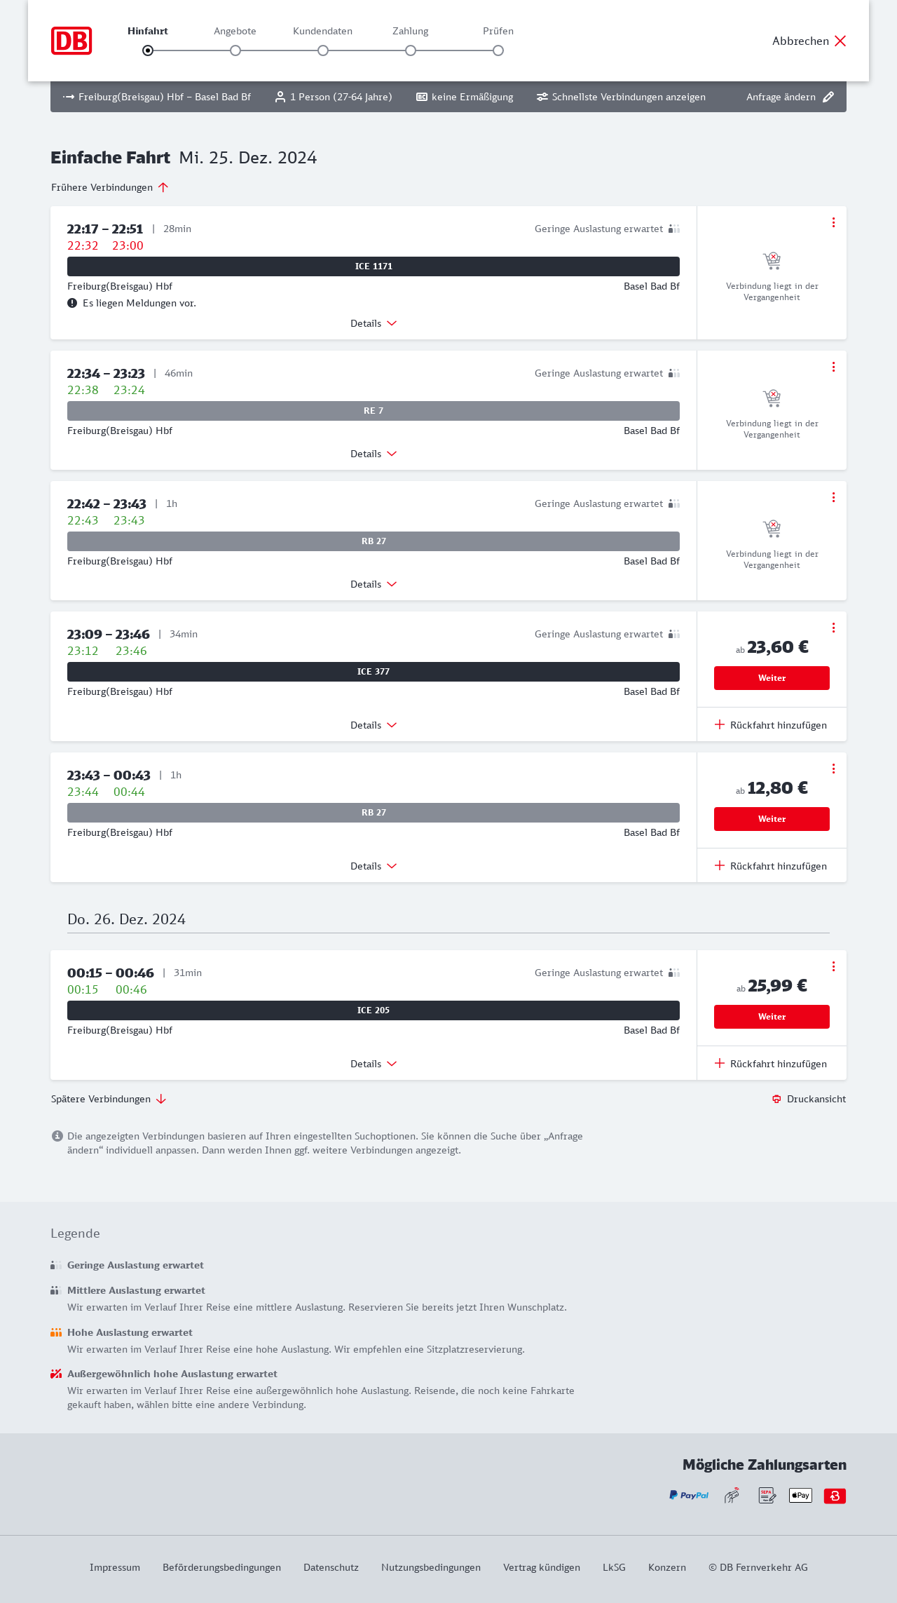This screenshot has height=1603, width=897.
Task: Click the pencil icon beside Anfrage ändern
Action: [828, 97]
